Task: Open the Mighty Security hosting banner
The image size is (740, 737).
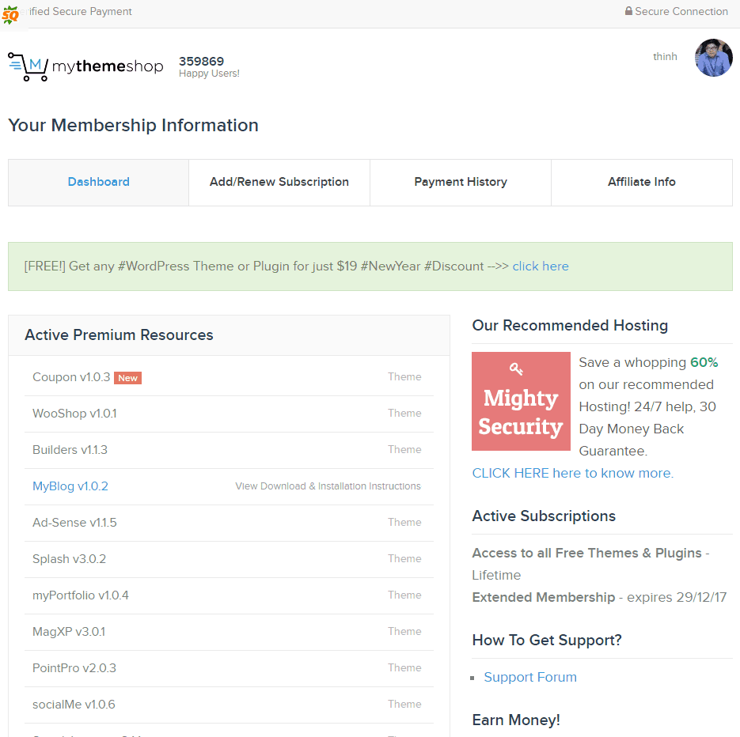Action: click(x=521, y=401)
